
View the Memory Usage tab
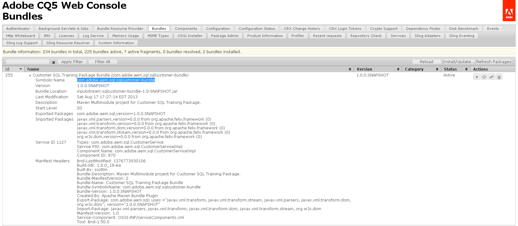click(126, 36)
